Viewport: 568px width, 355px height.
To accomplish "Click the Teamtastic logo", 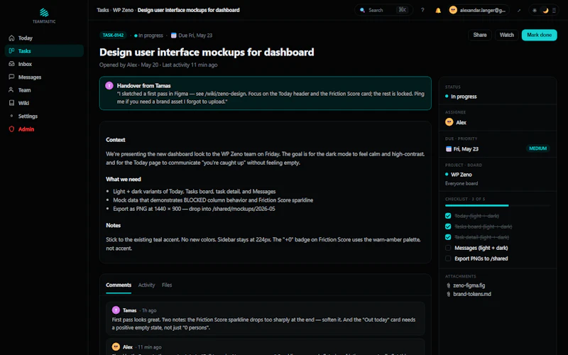I will coord(44,16).
